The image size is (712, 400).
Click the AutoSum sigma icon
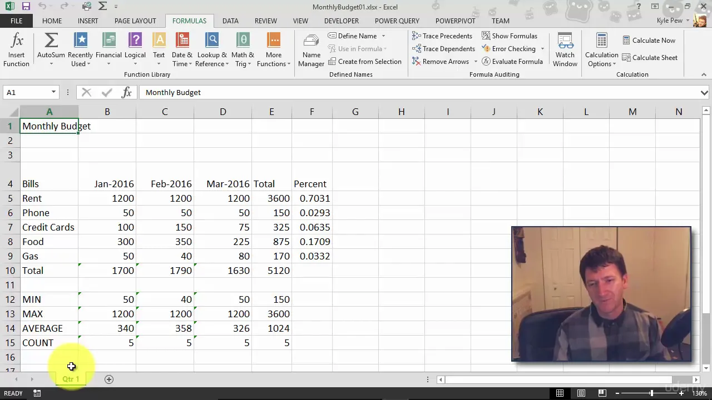pos(51,41)
